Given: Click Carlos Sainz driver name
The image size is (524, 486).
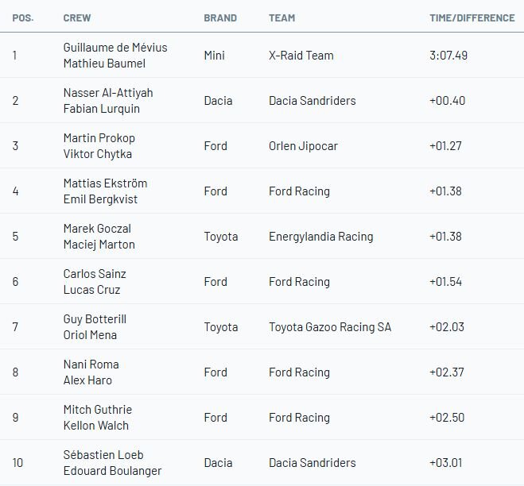Looking at the screenshot, I should tap(95, 274).
